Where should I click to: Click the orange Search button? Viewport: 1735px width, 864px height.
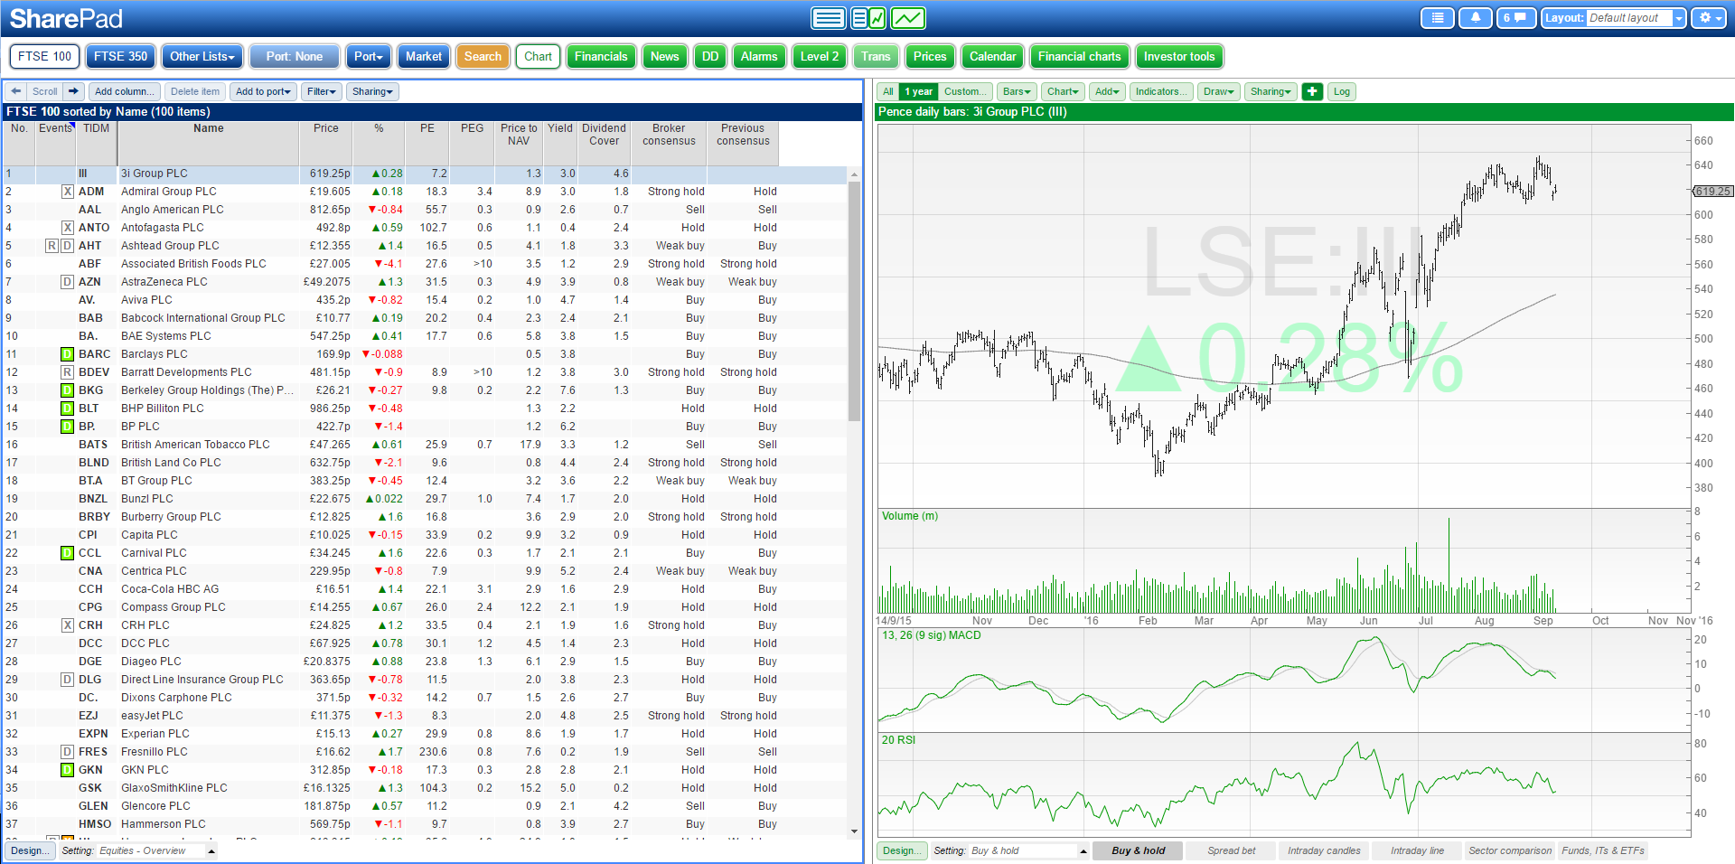click(x=483, y=56)
